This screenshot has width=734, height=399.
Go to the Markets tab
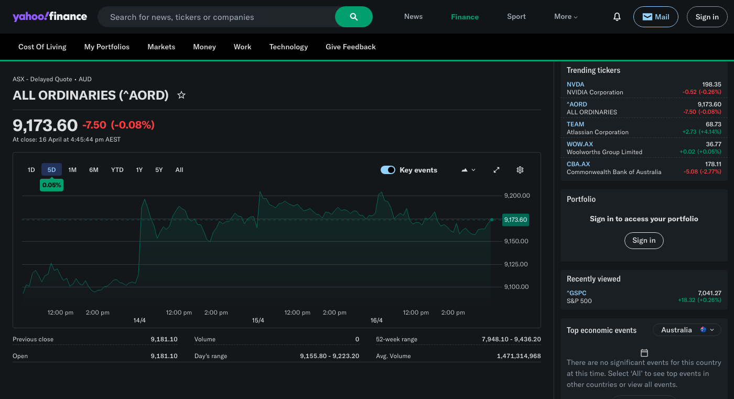pos(161,47)
